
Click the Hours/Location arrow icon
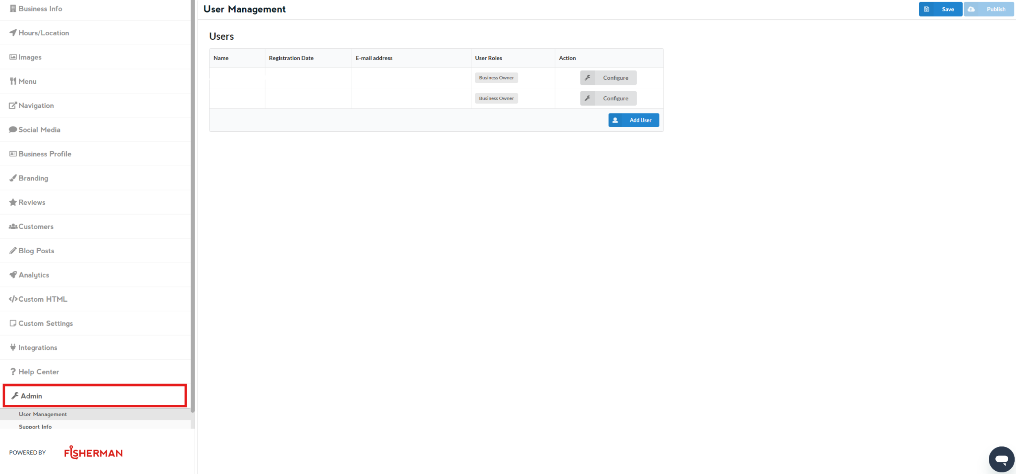13,33
